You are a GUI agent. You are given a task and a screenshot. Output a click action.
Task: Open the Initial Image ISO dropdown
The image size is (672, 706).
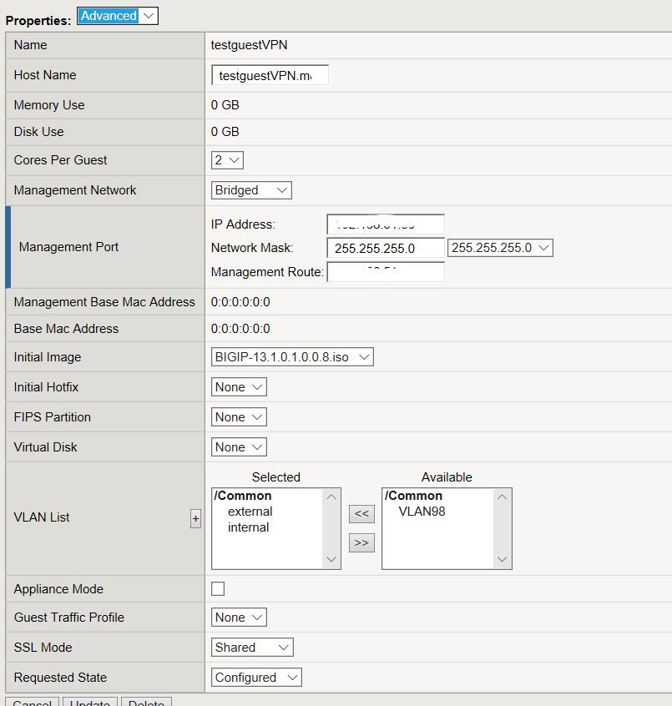(x=292, y=357)
